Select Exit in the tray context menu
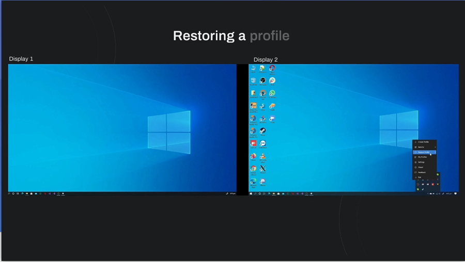Viewport: 465px width, 262px height. [424, 177]
